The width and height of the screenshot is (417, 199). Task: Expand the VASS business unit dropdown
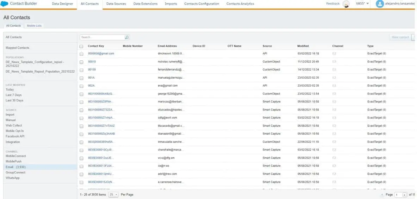(362, 4)
